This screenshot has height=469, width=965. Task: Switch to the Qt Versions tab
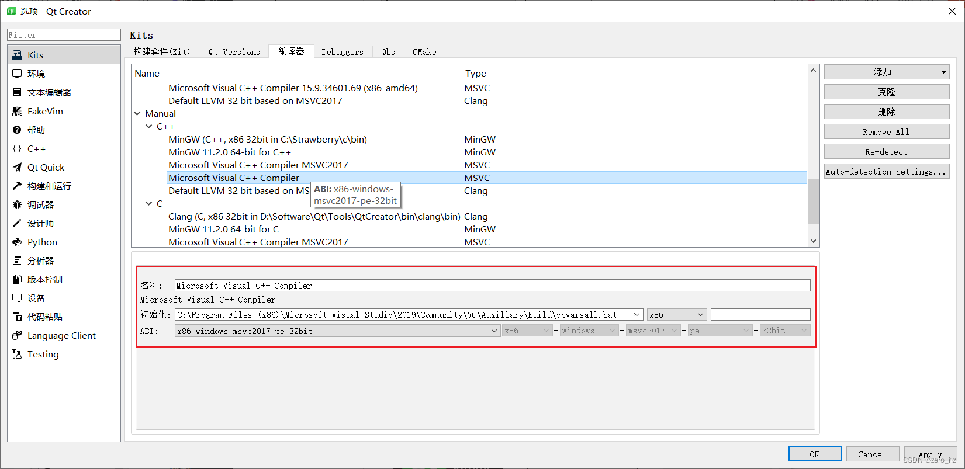(234, 52)
